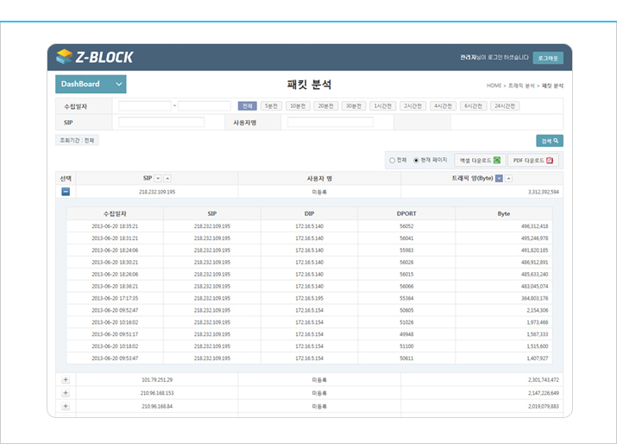This screenshot has height=444, width=617.
Task: Select the 1시간전 time filter
Action: click(383, 106)
